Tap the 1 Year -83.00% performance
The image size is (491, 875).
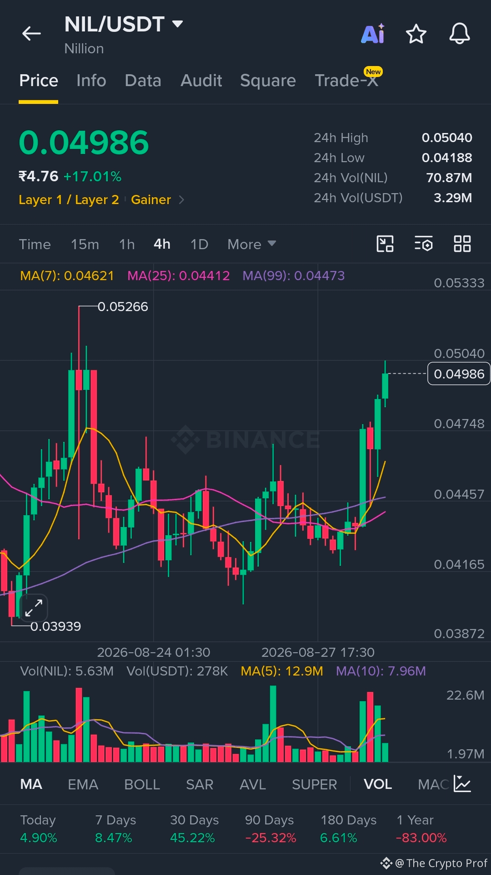[421, 829]
